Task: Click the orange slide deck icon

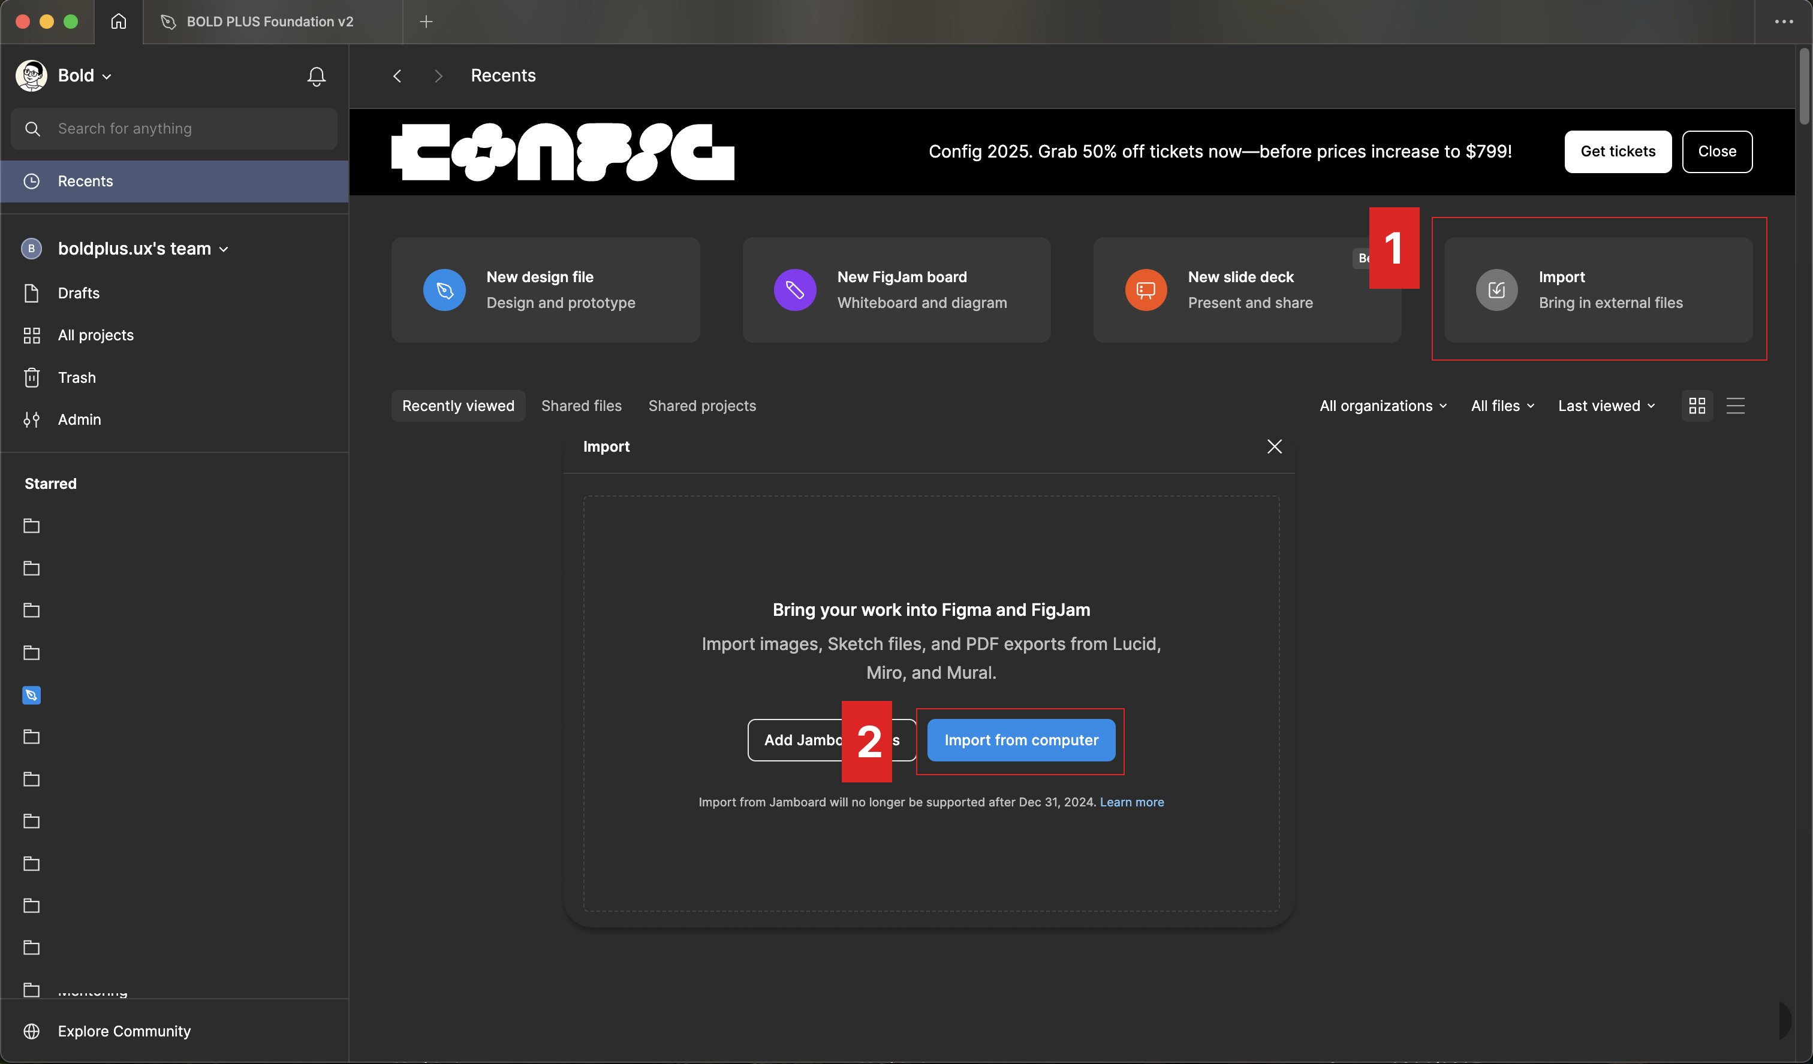Action: [1146, 290]
